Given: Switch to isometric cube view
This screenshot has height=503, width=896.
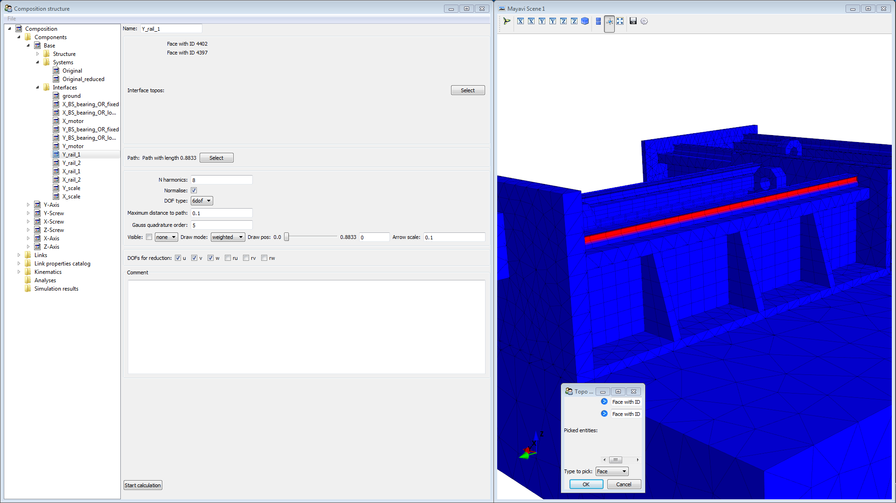Looking at the screenshot, I should (585, 21).
